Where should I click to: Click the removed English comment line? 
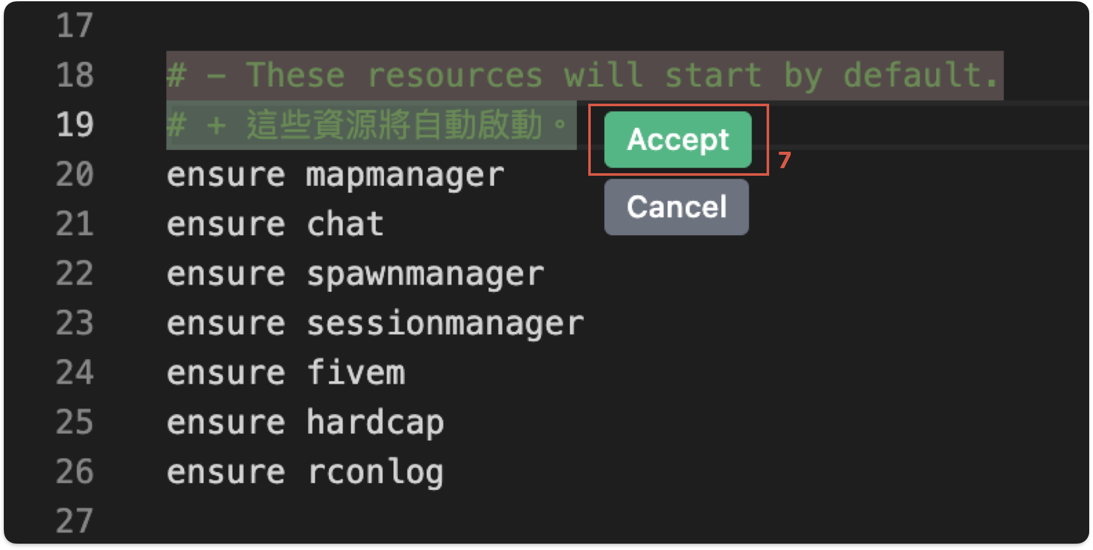tap(583, 75)
